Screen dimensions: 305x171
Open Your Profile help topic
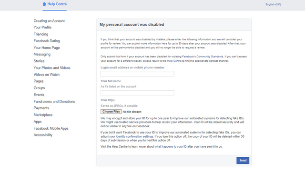click(42, 28)
